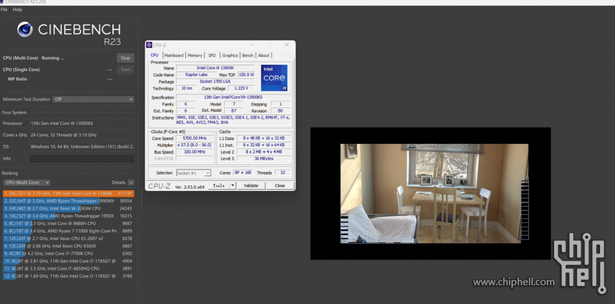Screen dimensions: 615x304
Task: Open the CPU (Multi Core) ranking dropdown
Action: (x=26, y=183)
